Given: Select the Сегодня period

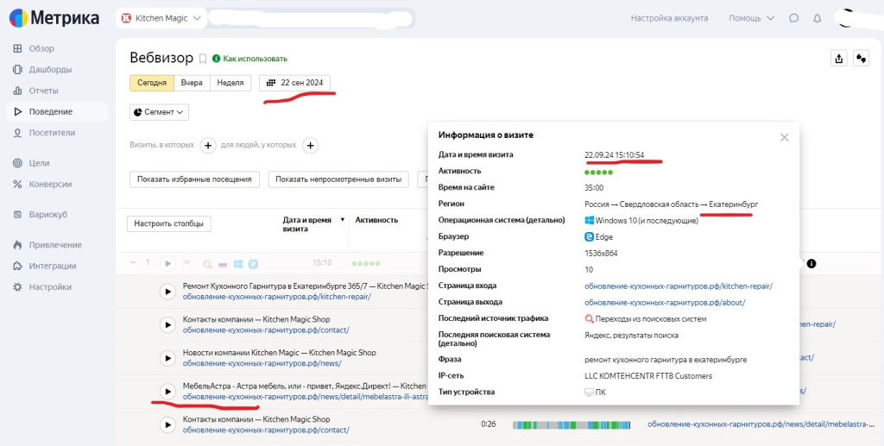Looking at the screenshot, I should point(152,83).
